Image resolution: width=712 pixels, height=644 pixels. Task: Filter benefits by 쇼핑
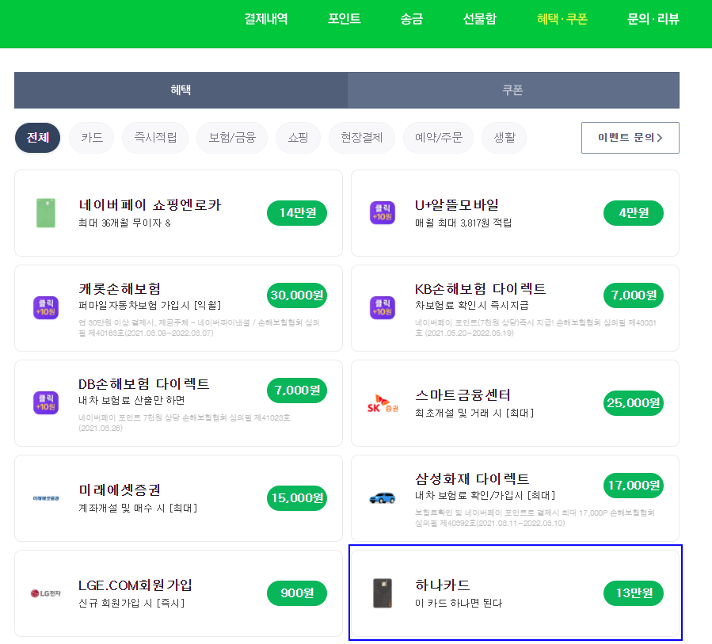pyautogui.click(x=299, y=138)
